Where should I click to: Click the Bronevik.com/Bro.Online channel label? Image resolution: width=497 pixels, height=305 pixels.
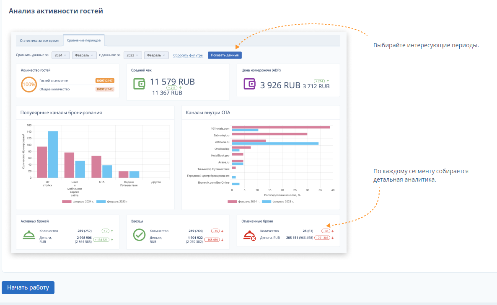[x=214, y=182]
